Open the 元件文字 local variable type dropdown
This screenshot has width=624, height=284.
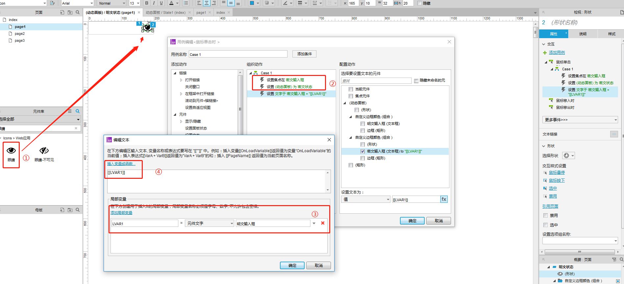(210, 223)
